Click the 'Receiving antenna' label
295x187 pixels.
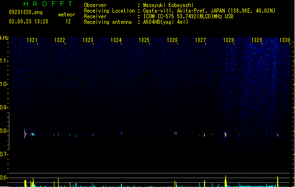tap(108, 22)
